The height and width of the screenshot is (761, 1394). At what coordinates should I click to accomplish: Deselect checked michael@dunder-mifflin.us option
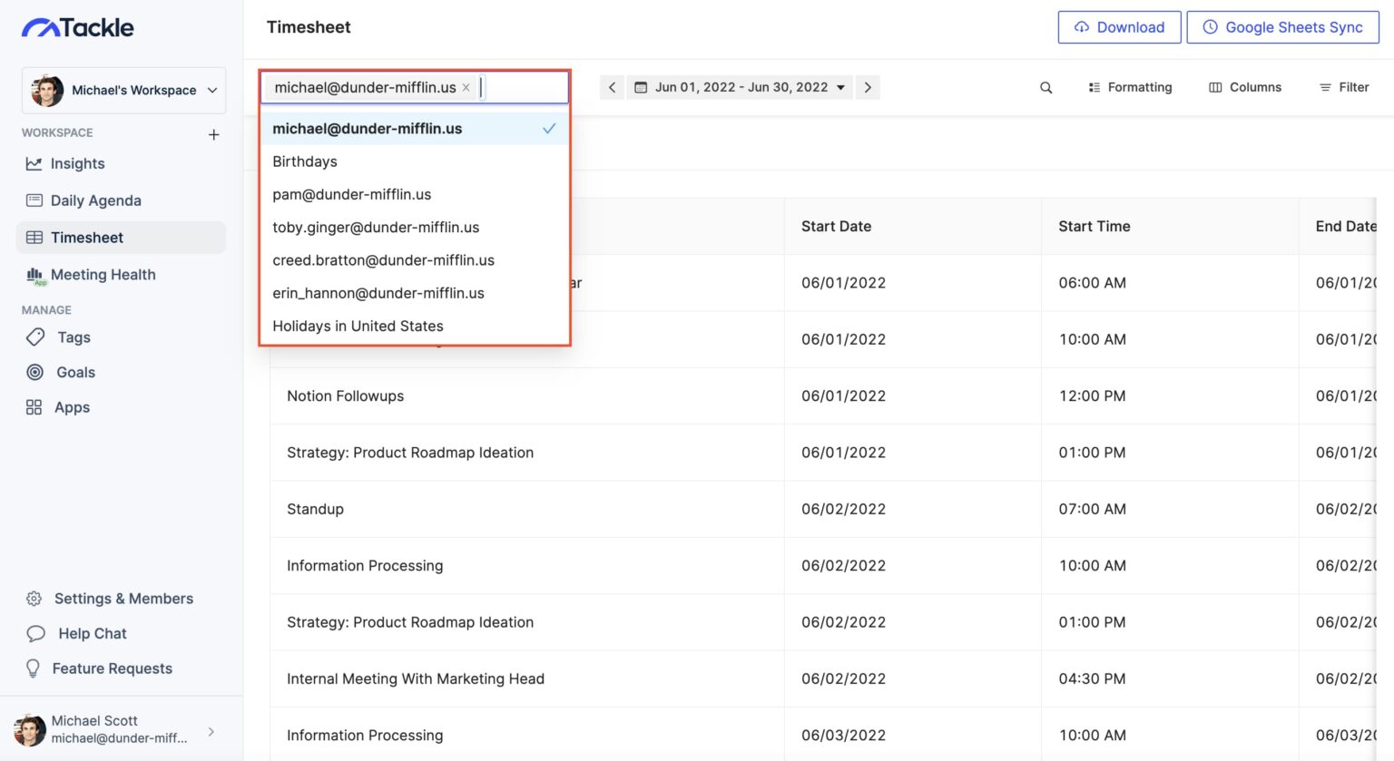pyautogui.click(x=415, y=129)
